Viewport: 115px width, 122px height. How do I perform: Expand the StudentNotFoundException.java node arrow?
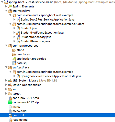tap(14, 33)
